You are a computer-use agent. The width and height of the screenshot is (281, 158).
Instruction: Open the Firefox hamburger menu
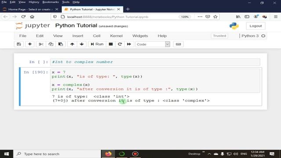click(x=276, y=17)
